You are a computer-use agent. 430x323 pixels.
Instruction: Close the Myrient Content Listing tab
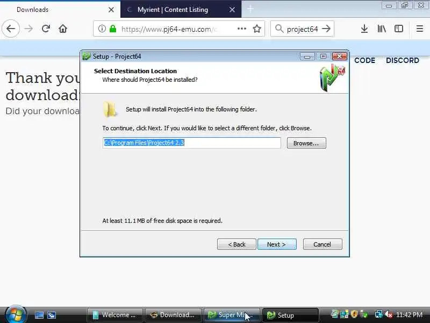click(232, 10)
